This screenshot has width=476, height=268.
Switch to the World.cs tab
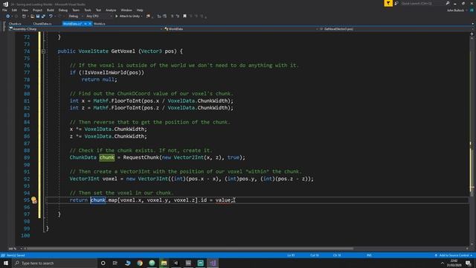pyautogui.click(x=100, y=24)
